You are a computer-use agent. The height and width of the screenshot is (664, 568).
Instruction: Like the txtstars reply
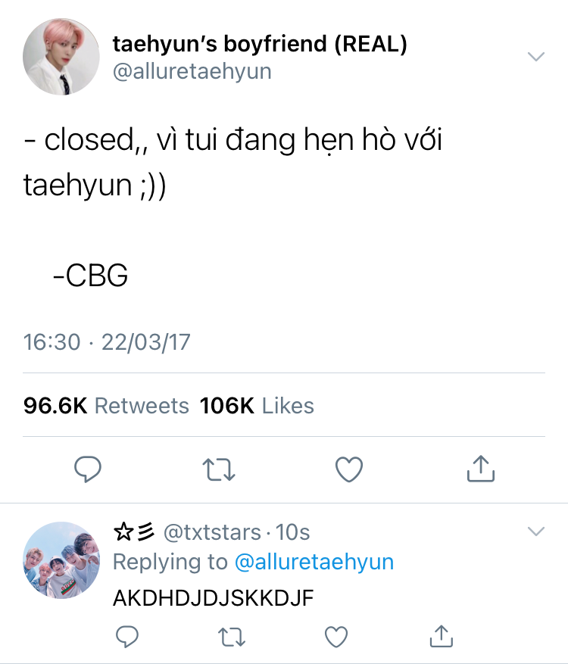coord(336,637)
